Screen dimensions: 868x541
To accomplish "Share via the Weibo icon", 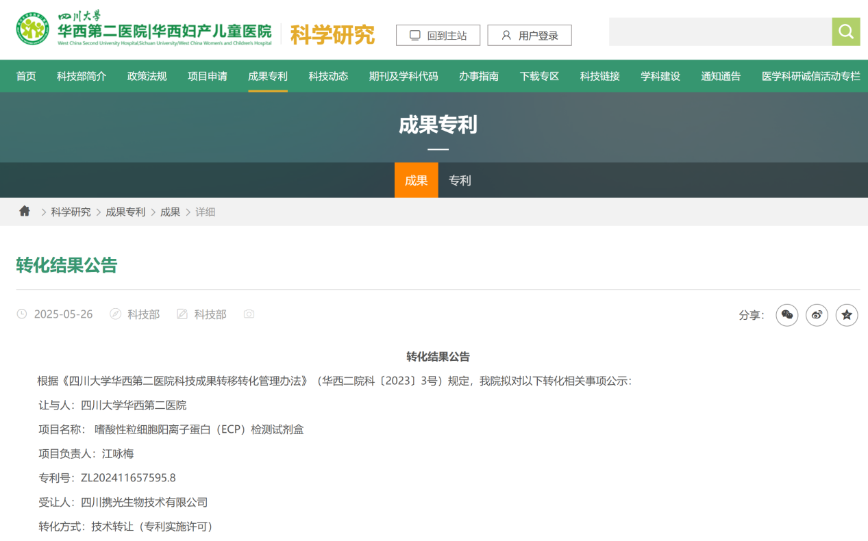I will click(x=817, y=315).
